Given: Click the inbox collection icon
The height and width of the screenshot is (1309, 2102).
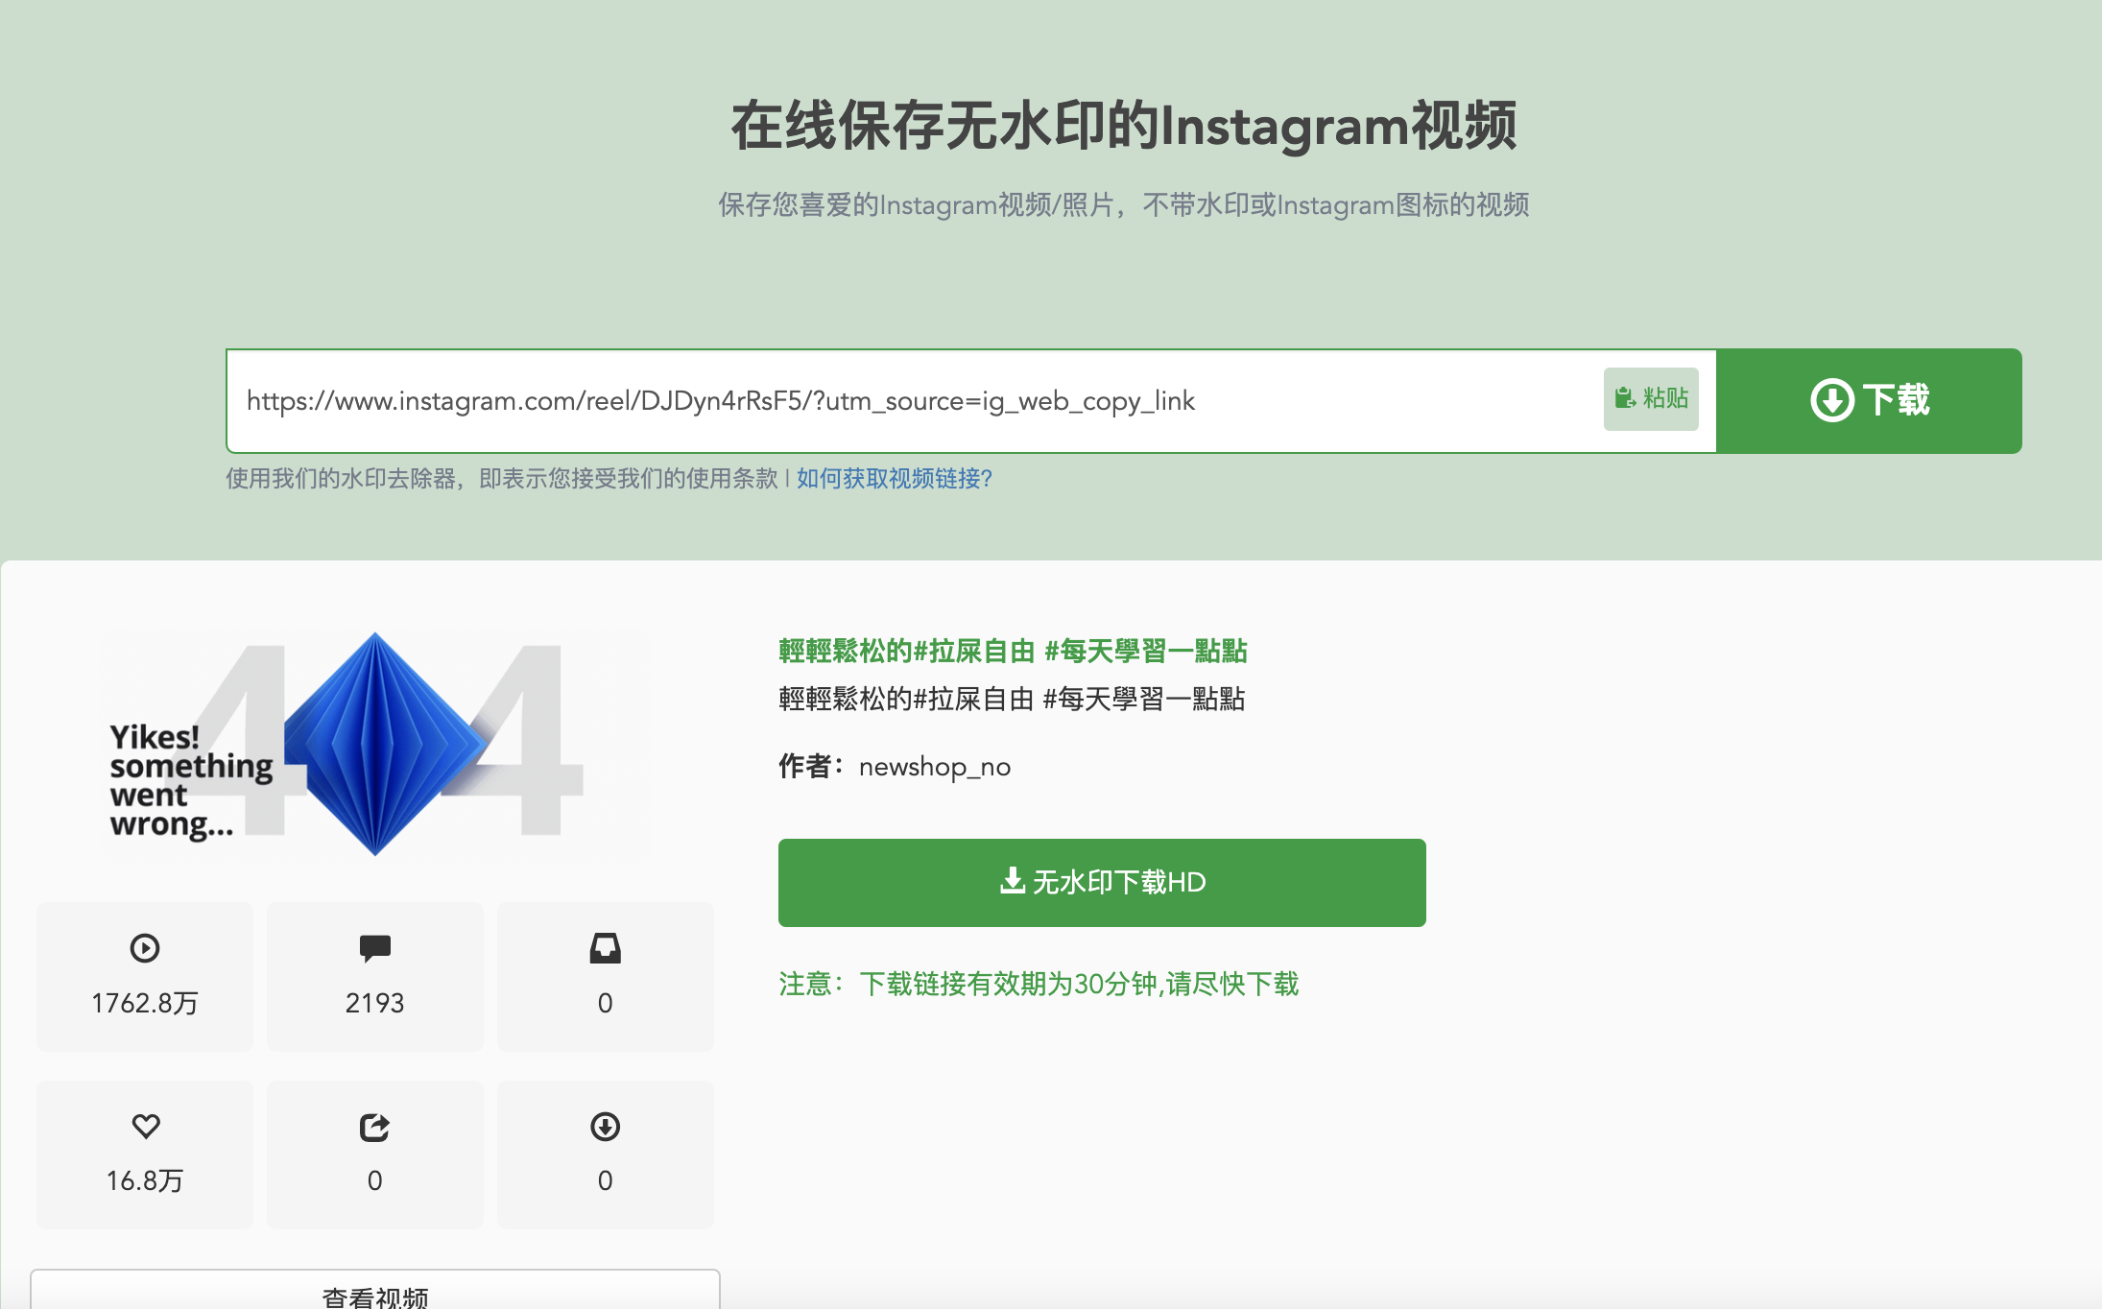Looking at the screenshot, I should tap(605, 948).
